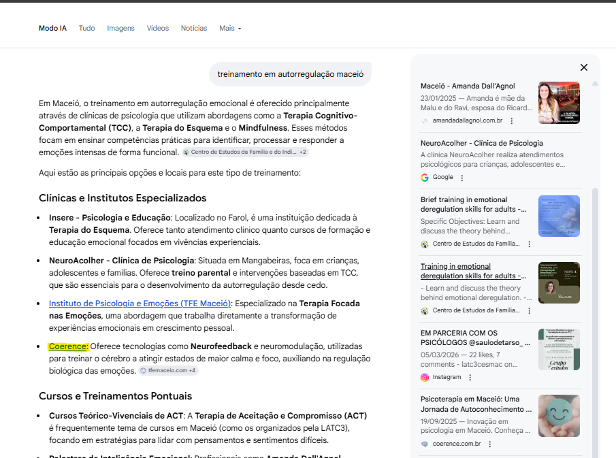
Task: Click the coerence.com.br favicon
Action: coord(425,444)
